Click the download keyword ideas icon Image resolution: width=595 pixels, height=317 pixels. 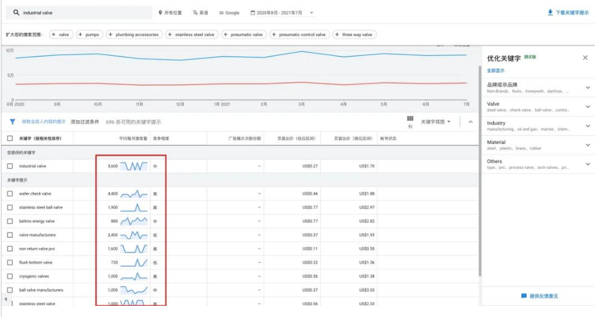coord(550,12)
